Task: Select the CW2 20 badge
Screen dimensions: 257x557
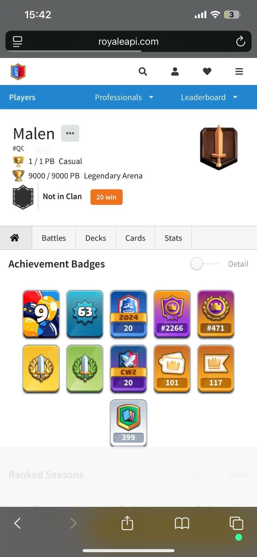Action: click(128, 369)
